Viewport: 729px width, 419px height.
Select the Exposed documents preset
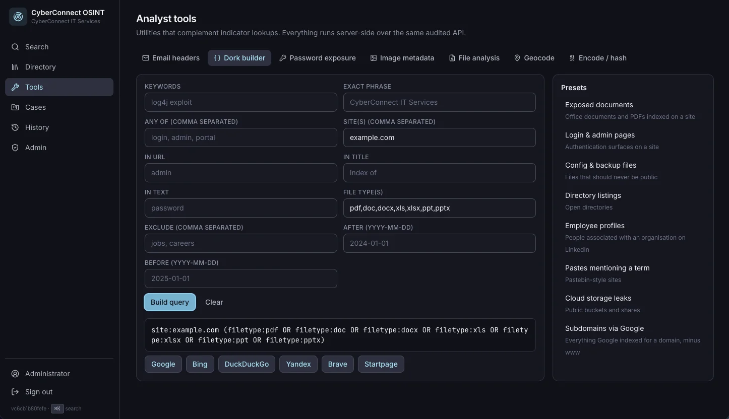click(633, 111)
